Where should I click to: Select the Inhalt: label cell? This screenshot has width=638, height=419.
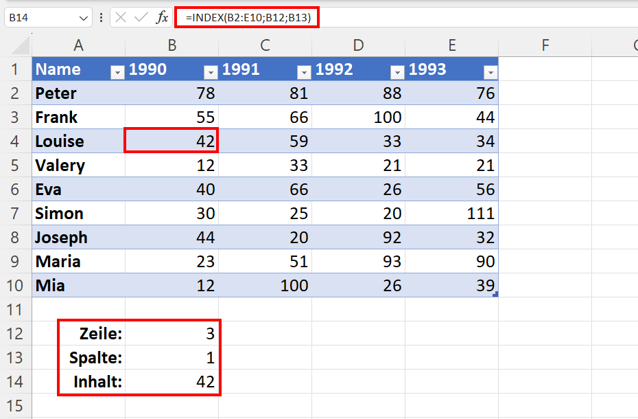pyautogui.click(x=78, y=381)
